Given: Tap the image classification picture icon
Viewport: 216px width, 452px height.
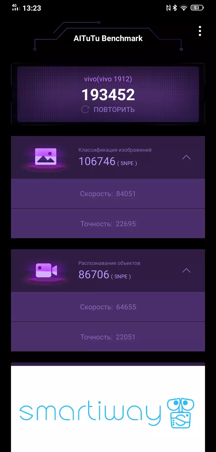Looking at the screenshot, I should point(46,157).
